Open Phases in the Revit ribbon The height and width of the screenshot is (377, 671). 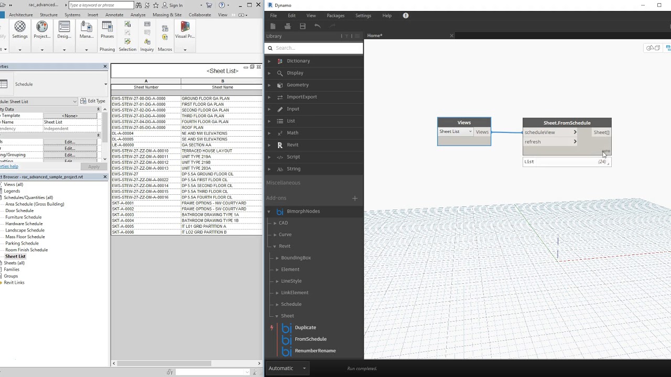click(107, 30)
